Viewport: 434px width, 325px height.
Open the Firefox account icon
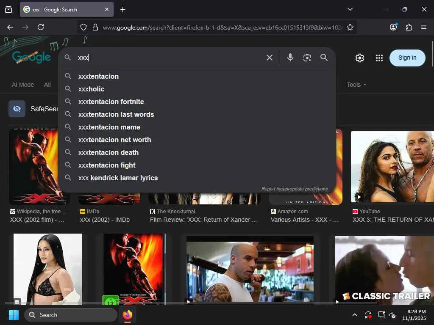tap(393, 27)
